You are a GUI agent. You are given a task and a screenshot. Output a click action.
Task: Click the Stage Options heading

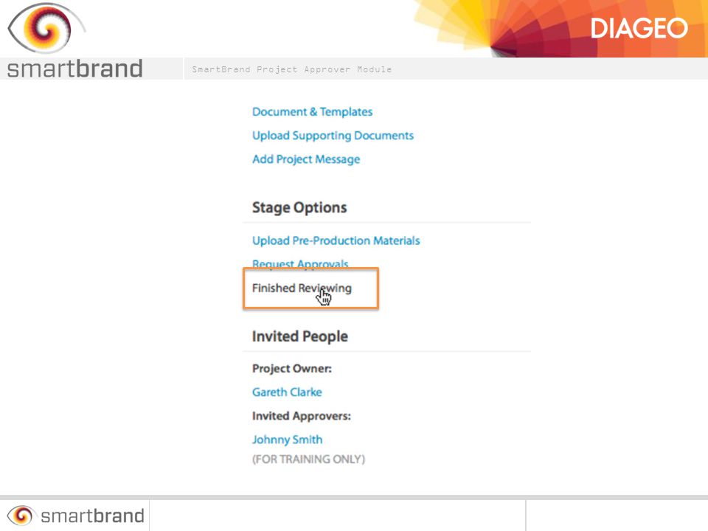(x=299, y=208)
